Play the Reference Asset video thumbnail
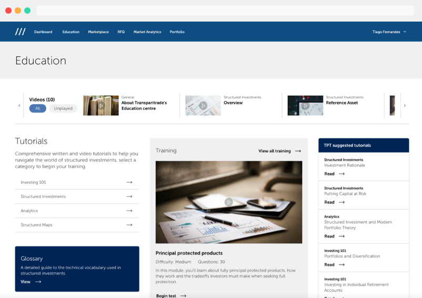422x298 pixels. point(305,105)
